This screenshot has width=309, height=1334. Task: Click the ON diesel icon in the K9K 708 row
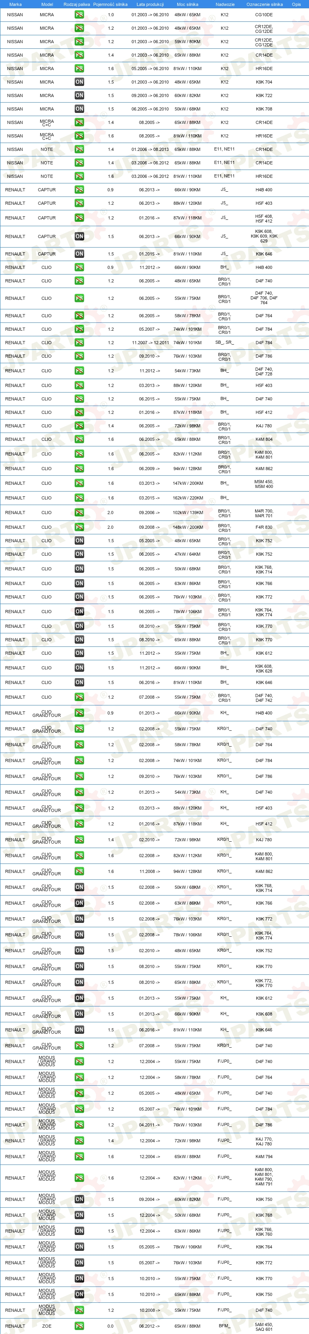click(x=79, y=109)
